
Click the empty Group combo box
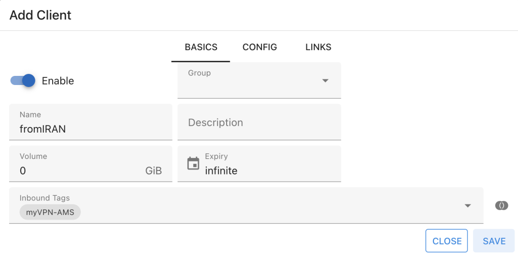pos(250,83)
